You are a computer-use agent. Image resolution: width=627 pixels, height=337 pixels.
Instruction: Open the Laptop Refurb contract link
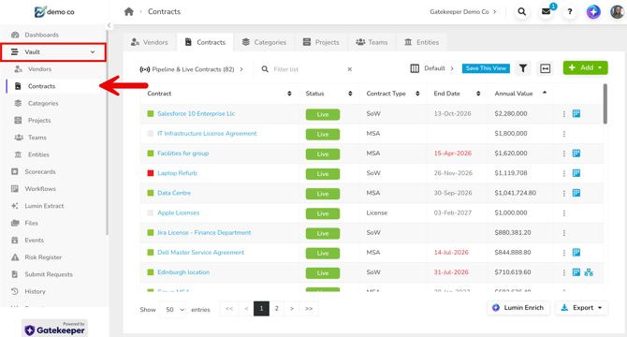(x=177, y=173)
